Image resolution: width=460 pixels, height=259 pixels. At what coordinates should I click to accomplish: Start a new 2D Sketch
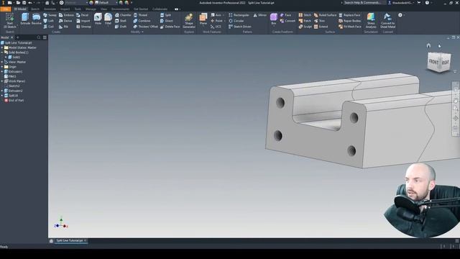coord(9,20)
